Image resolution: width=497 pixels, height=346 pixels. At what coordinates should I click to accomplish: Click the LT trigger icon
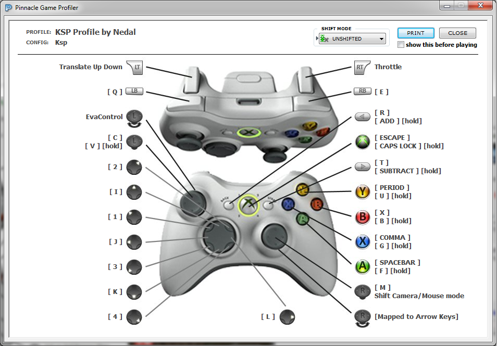135,67
